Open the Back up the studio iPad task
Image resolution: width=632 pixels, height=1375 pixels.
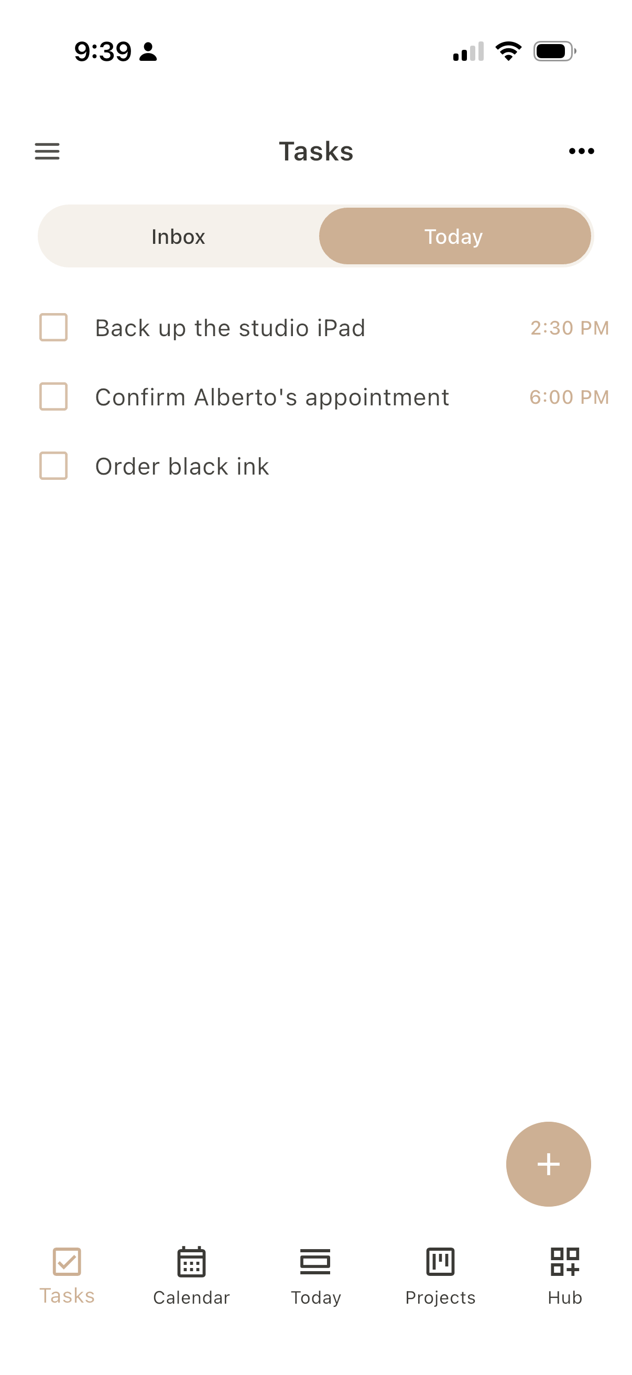click(x=230, y=328)
